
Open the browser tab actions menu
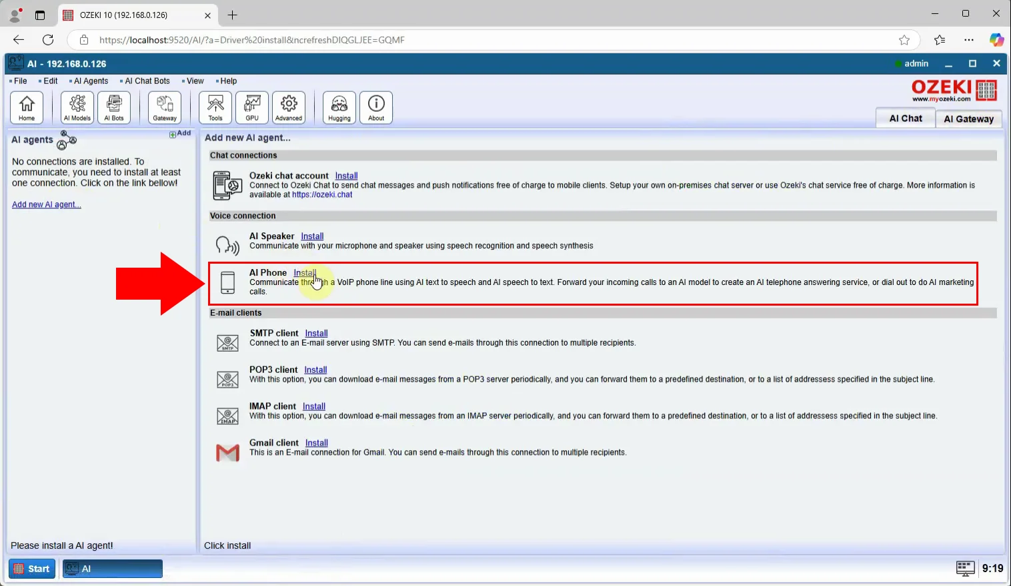(40, 15)
